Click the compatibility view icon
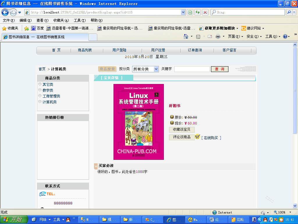 (x=190, y=12)
